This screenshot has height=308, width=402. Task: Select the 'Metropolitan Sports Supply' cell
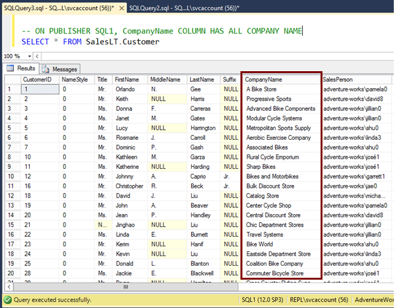(278, 128)
